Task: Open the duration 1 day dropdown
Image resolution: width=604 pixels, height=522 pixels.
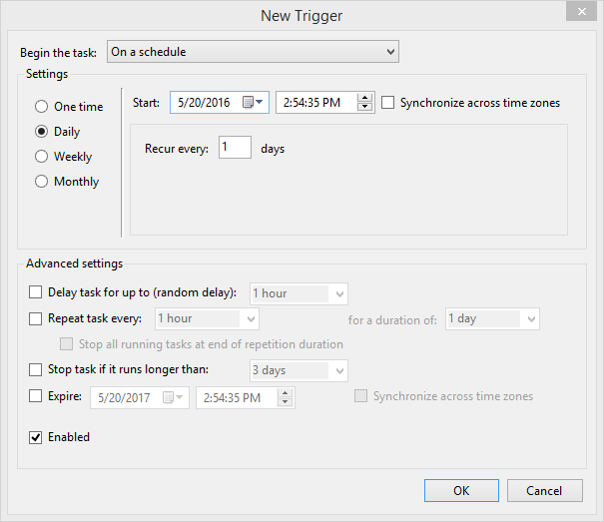Action: pos(492,319)
